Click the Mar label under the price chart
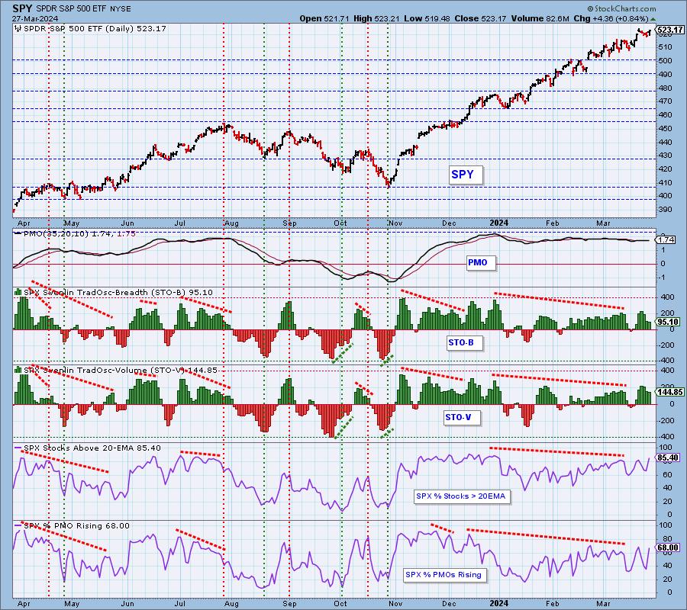This screenshot has width=687, height=610. coord(603,223)
